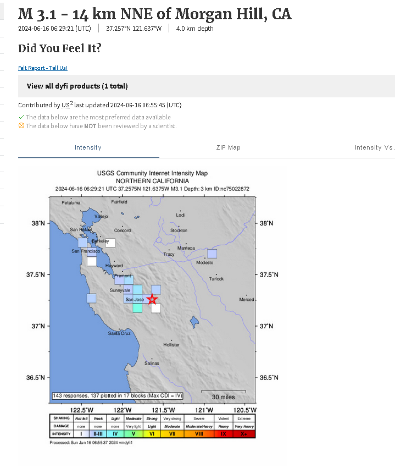Click the 'Turlock' map label
The height and width of the screenshot is (473, 395).
pyautogui.click(x=216, y=279)
